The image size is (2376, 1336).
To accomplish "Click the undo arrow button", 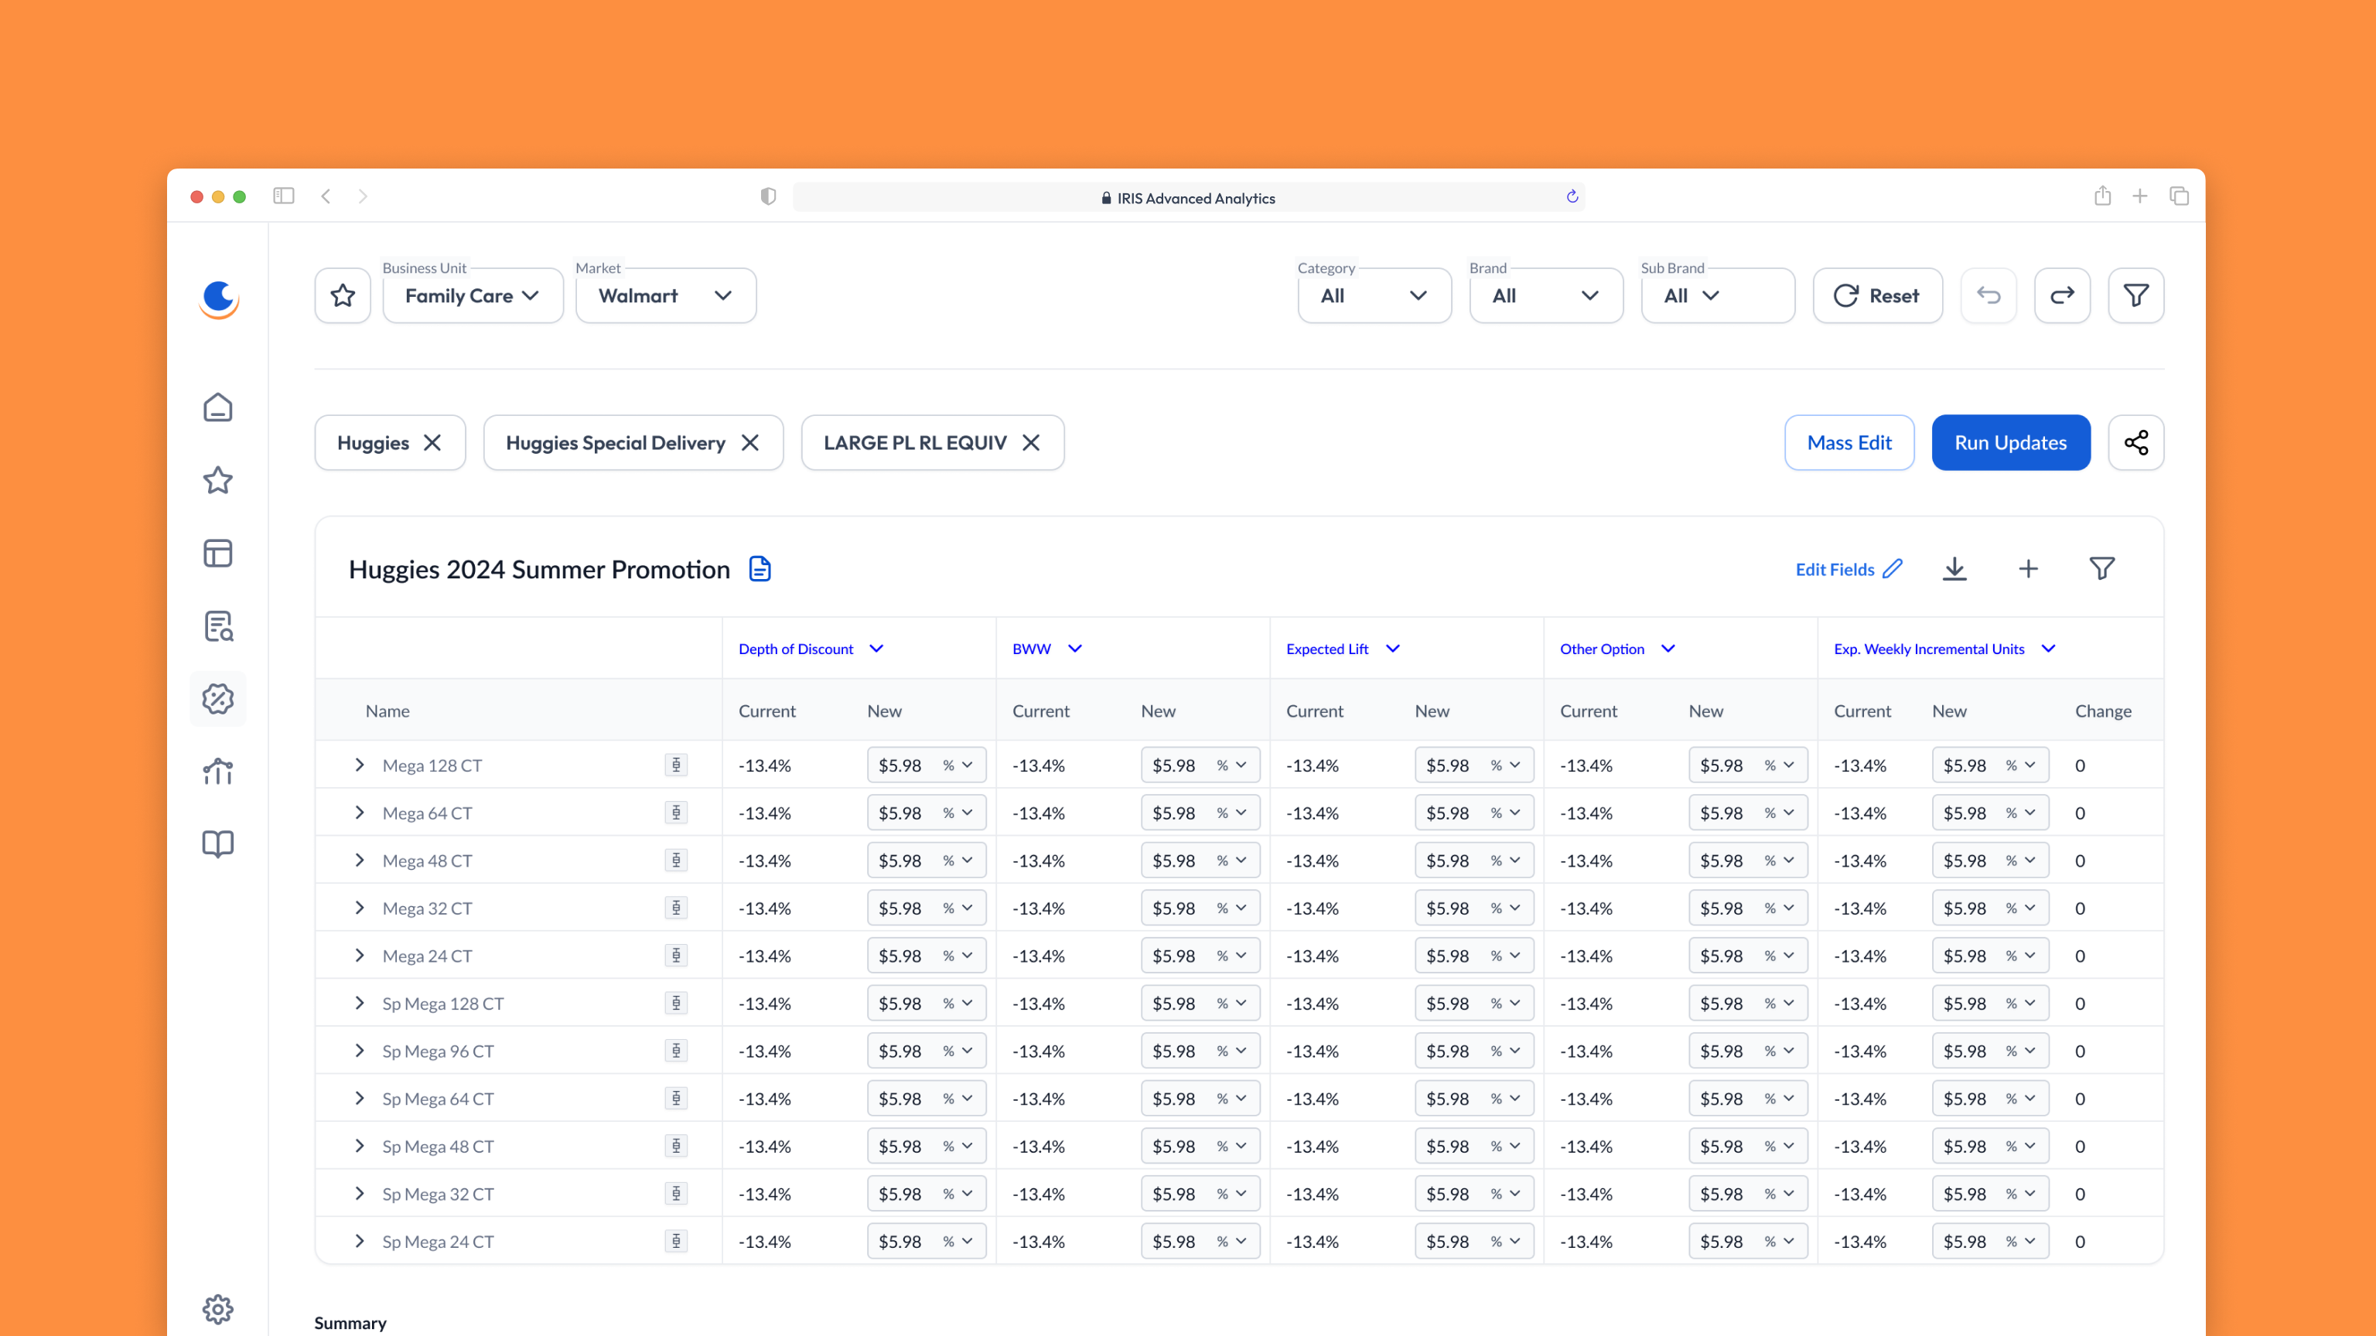I will 1988,295.
